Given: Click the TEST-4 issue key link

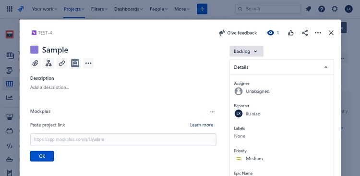Looking at the screenshot, I should 45,33.
